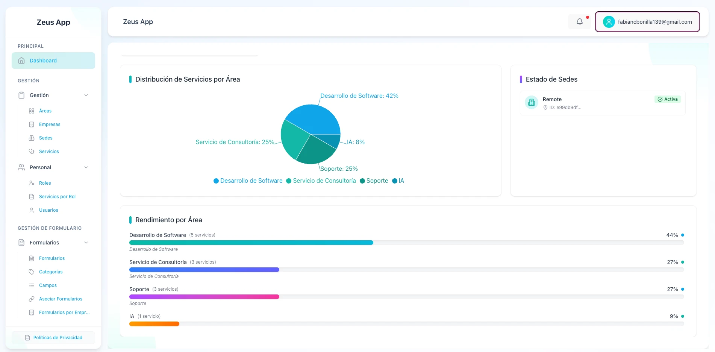Open Políticas de Privacidad button

point(53,338)
